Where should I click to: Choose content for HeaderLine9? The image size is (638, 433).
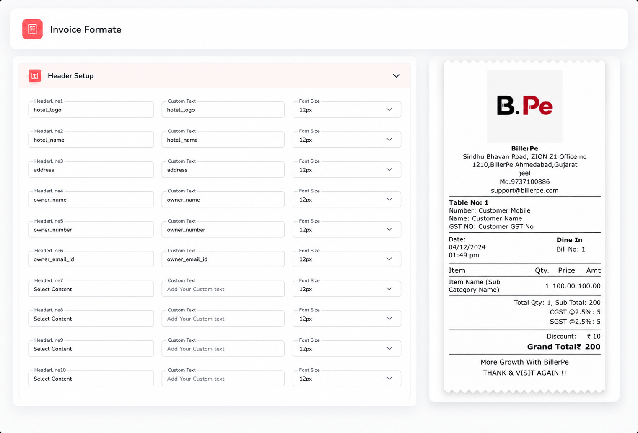pyautogui.click(x=91, y=349)
